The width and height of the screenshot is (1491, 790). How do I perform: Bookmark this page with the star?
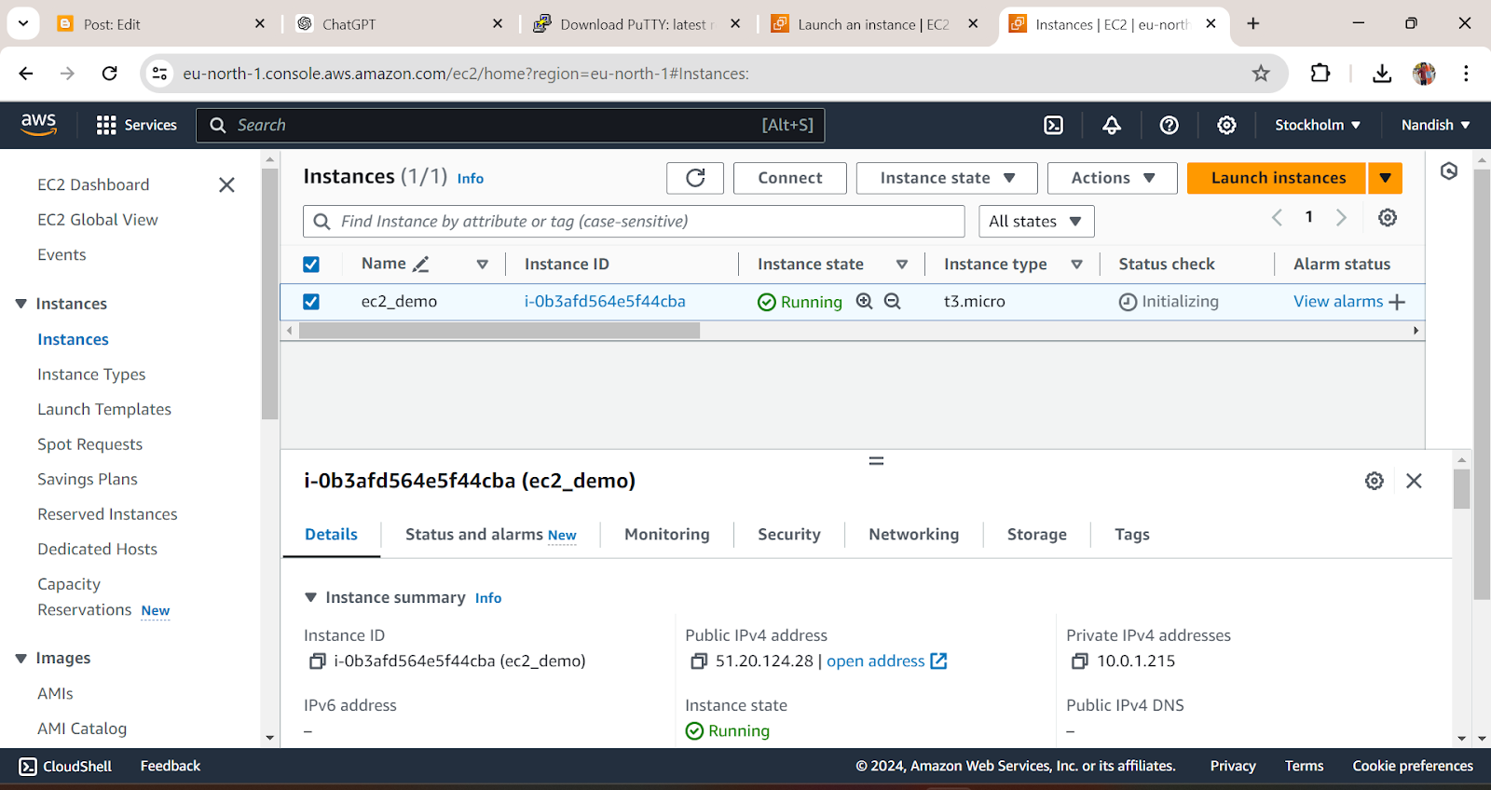[x=1261, y=74]
